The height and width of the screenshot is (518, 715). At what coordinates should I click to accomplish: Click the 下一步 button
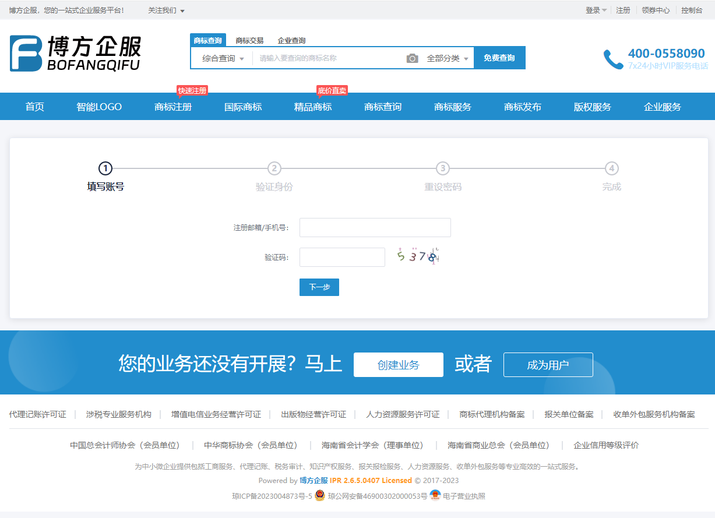tap(319, 287)
